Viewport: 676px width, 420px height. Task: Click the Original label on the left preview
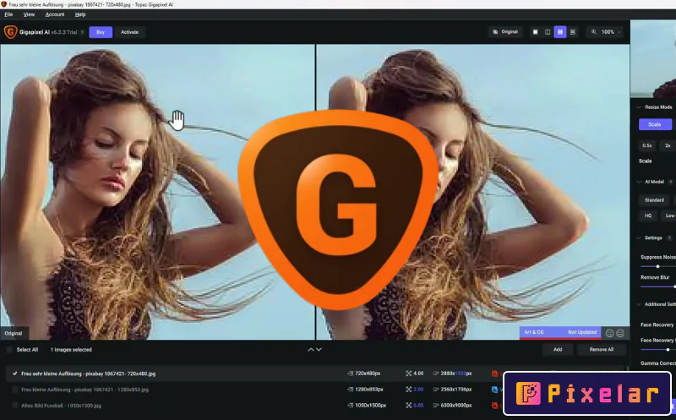pyautogui.click(x=14, y=333)
